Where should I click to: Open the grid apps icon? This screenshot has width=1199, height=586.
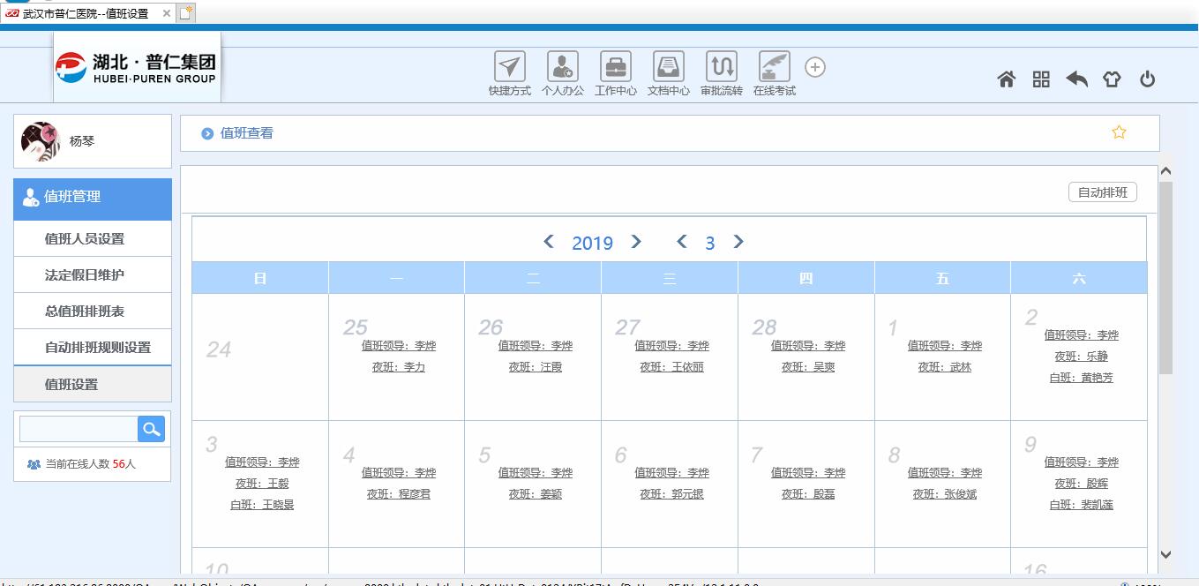pyautogui.click(x=1041, y=79)
